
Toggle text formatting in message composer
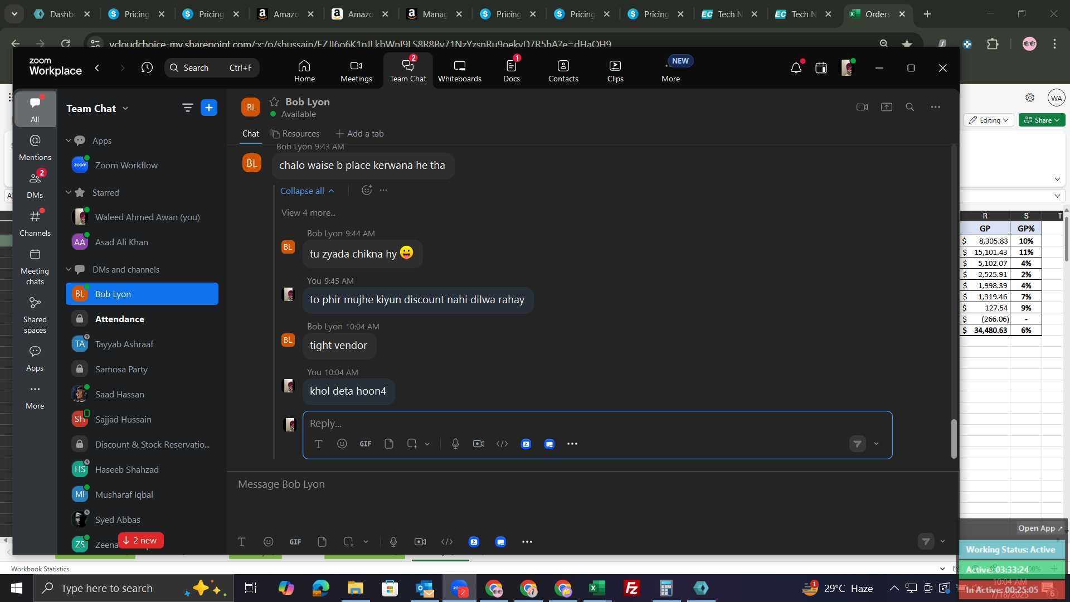pyautogui.click(x=242, y=542)
